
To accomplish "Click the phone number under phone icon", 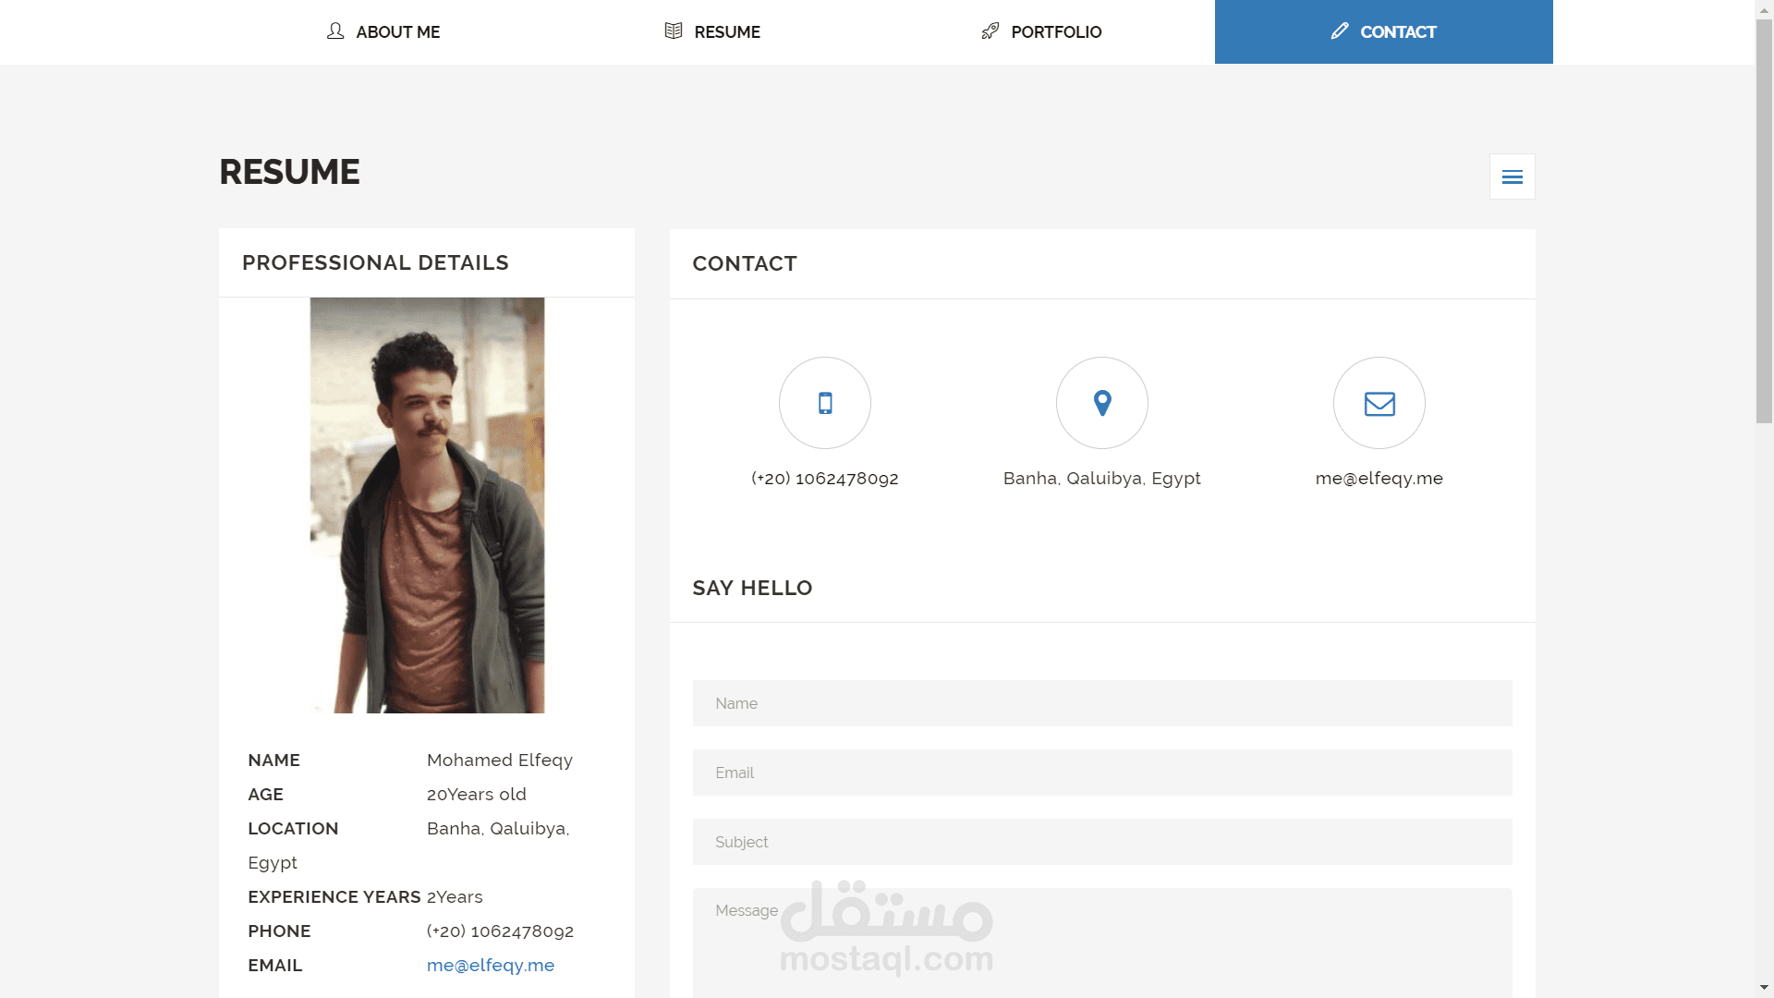I will click(825, 479).
